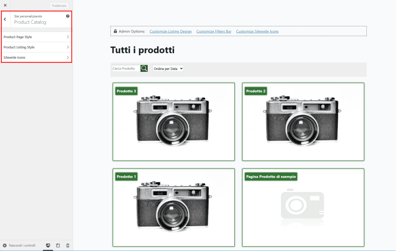This screenshot has height=251, width=396.
Task: Expand the Product Listing Style section
Action: (36, 47)
